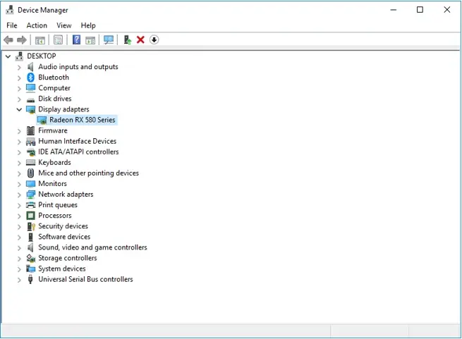Click the Storage controllers icon
Screen dimensions: 462x339
click(30, 258)
